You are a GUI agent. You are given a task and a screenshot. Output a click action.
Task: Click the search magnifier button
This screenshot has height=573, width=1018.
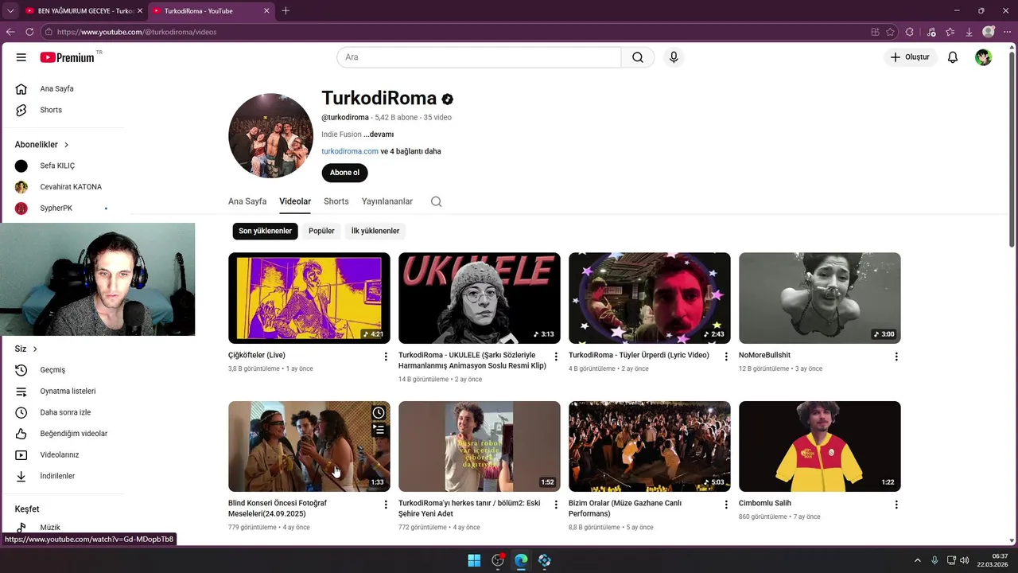[x=638, y=57]
